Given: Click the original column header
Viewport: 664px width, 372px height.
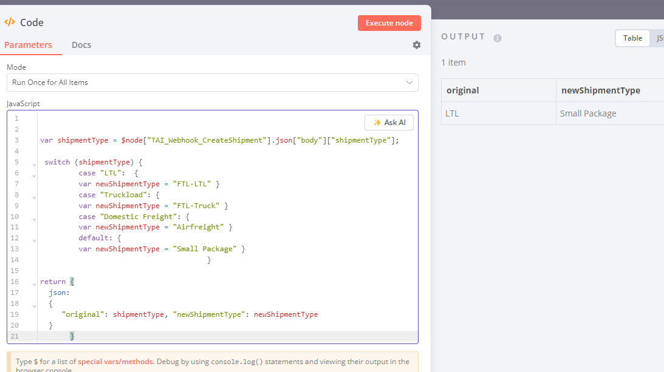Looking at the screenshot, I should click(463, 90).
